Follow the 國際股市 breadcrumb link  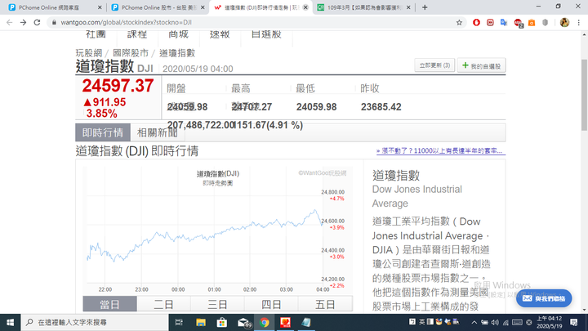click(x=131, y=53)
